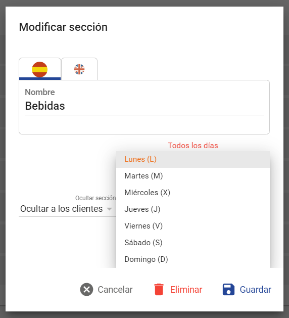Select Jueves (J) day option

pyautogui.click(x=193, y=209)
